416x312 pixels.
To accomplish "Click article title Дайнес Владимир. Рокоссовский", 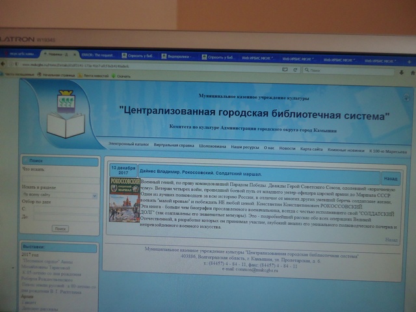I will (x=201, y=173).
